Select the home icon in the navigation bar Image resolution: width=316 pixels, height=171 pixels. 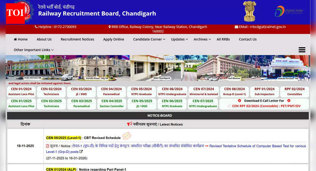click(x=15, y=39)
